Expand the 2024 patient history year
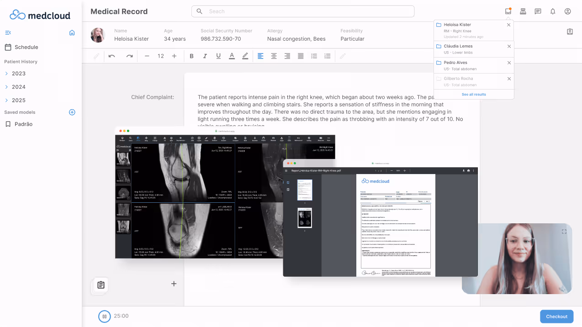The image size is (582, 327). point(18,87)
